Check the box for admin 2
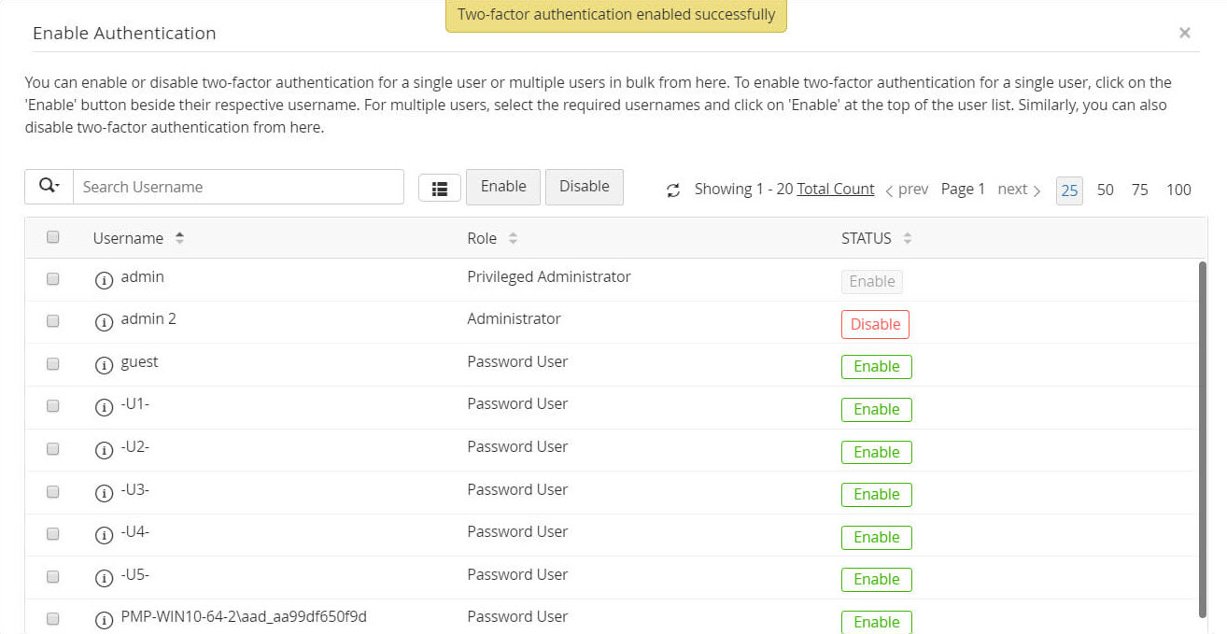The image size is (1227, 634). pos(53,321)
